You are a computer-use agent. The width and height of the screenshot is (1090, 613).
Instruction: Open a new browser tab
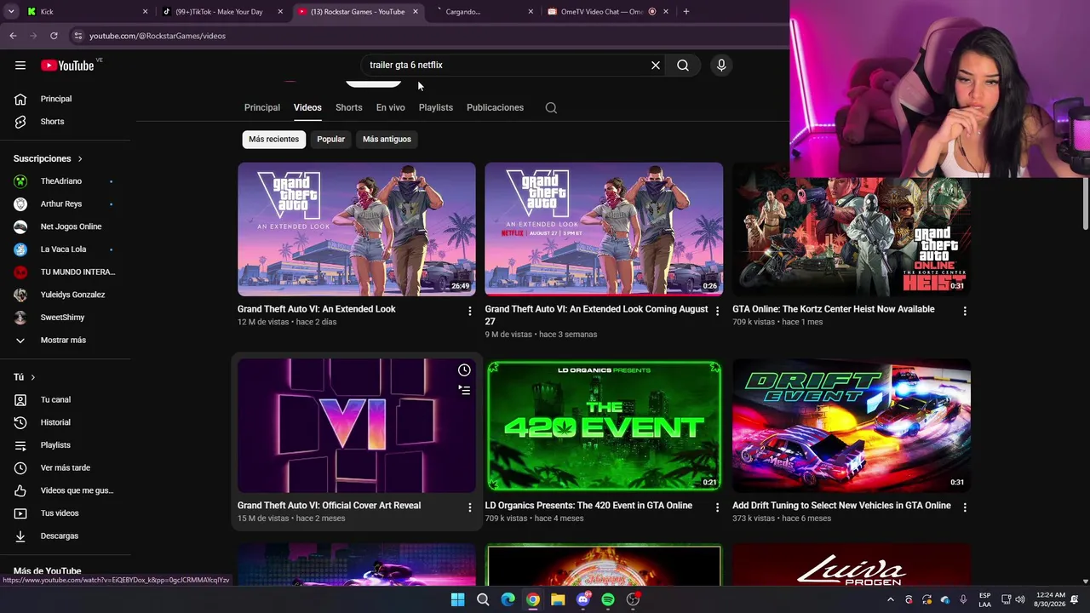point(686,12)
